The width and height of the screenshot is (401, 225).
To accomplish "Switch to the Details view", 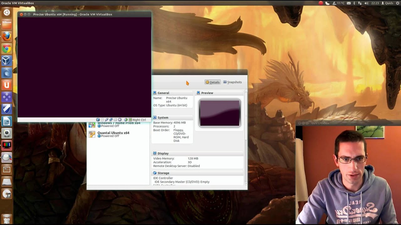I will pos(212,82).
